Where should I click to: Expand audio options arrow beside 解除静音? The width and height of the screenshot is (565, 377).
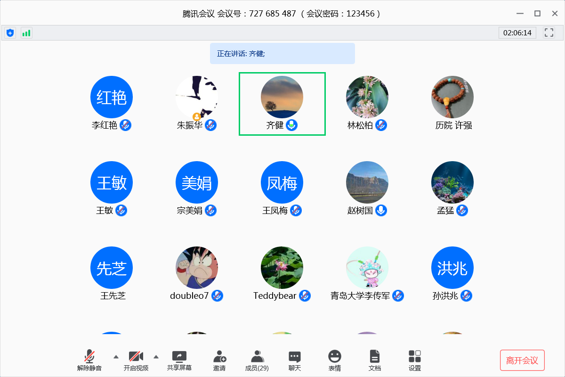(x=116, y=356)
